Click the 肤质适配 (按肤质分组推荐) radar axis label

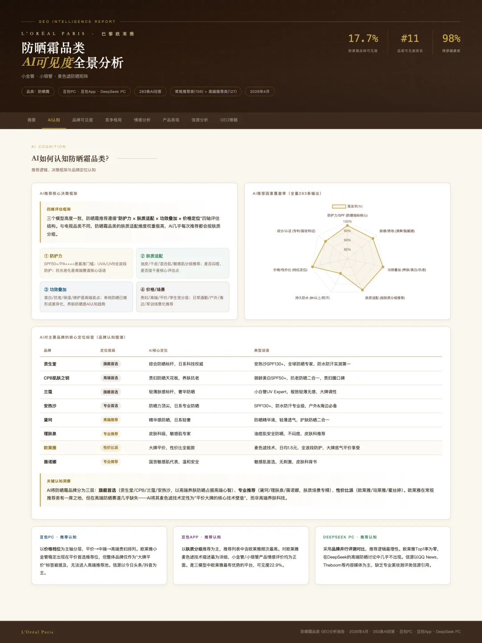[385, 298]
